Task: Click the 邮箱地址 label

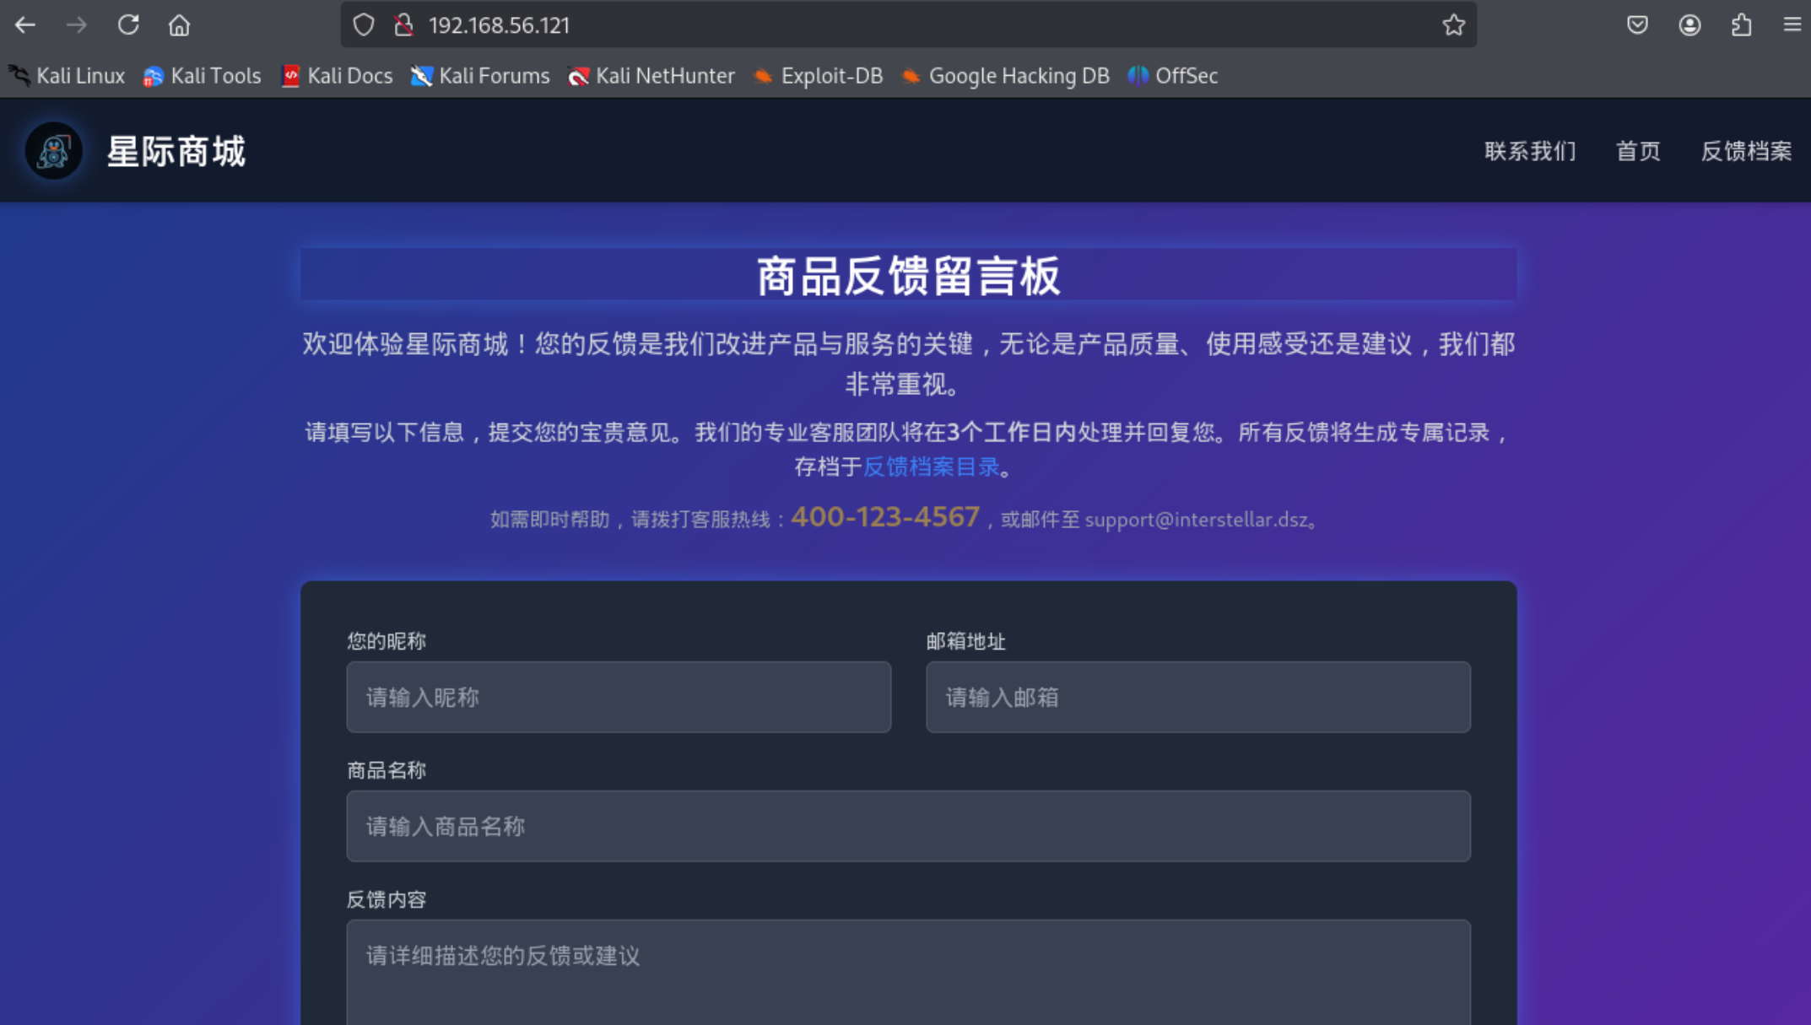Action: coord(965,641)
